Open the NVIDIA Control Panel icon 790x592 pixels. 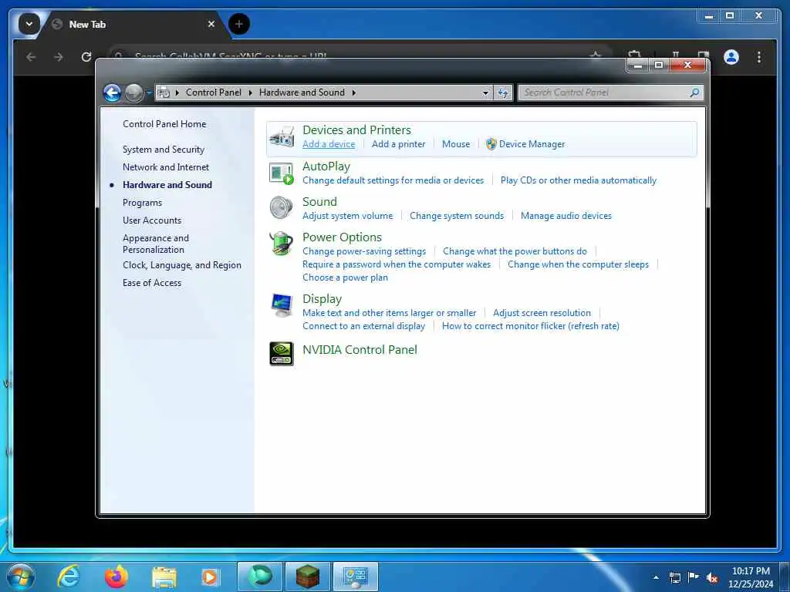[x=282, y=353]
